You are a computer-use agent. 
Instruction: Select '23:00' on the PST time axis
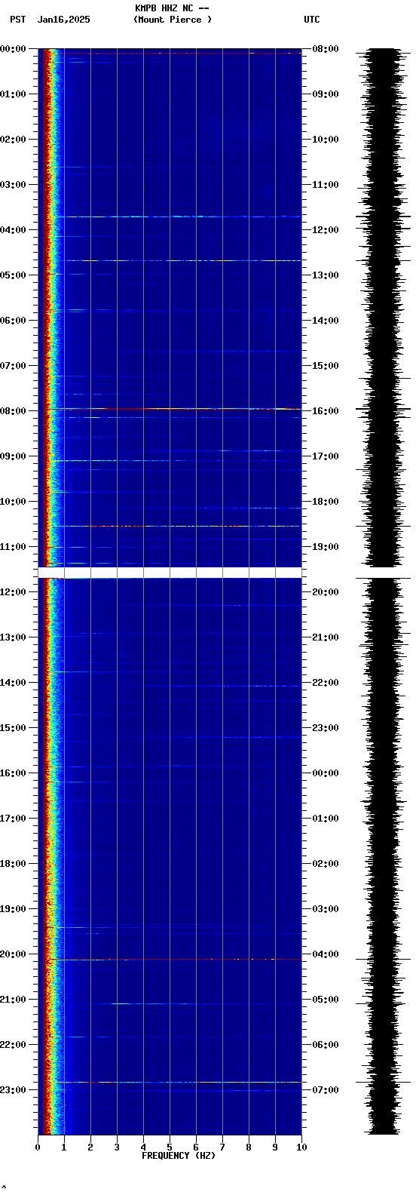[x=13, y=1090]
